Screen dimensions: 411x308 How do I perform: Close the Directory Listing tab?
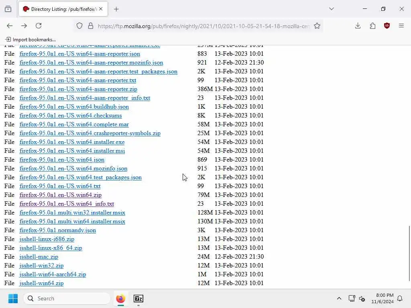[x=101, y=9]
